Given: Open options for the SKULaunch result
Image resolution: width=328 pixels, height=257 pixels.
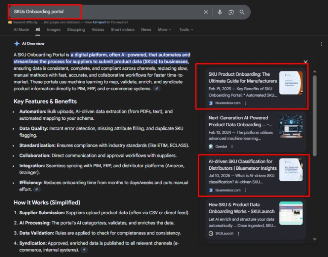Looking at the screenshot, I should pyautogui.click(x=238, y=233).
